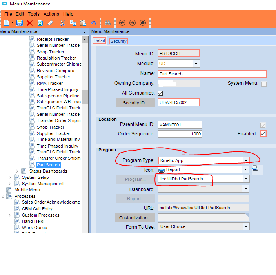Screen dimensions: 276x275
Task: Click the Hand Held item icon
Action: 17,221
